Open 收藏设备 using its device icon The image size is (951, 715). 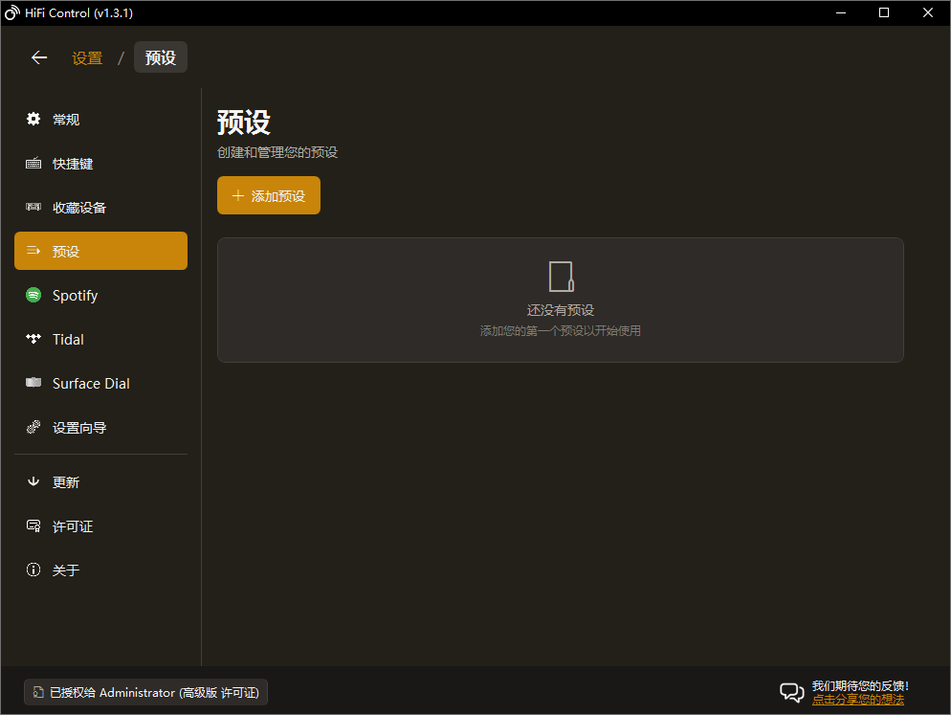pos(33,207)
